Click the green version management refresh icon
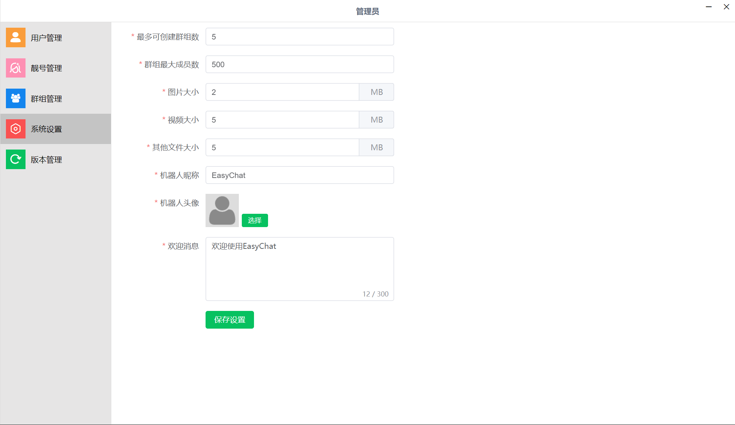 [16, 159]
